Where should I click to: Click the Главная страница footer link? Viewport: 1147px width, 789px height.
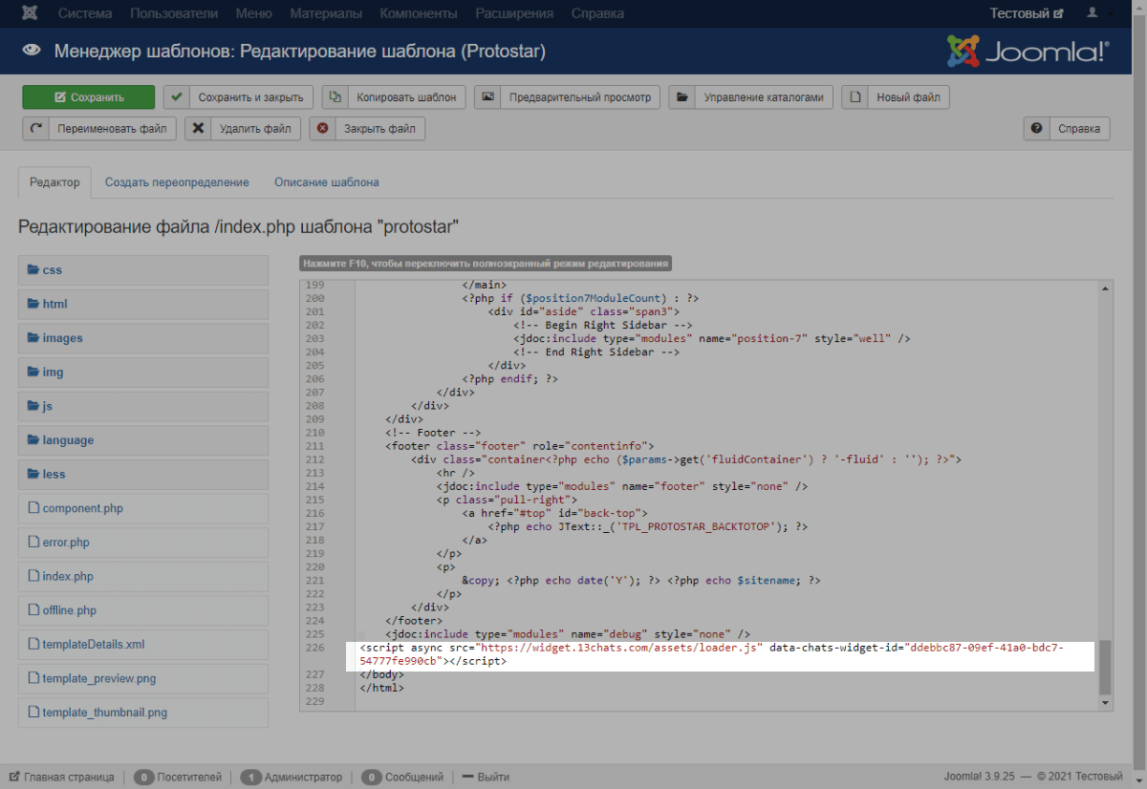coord(62,777)
